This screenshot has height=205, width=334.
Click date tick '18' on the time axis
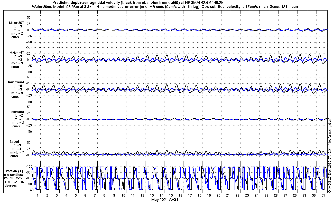(199, 196)
